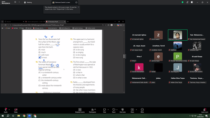
Task: Click the Maps bookmark in shared browser
Action: (x=22, y=28)
